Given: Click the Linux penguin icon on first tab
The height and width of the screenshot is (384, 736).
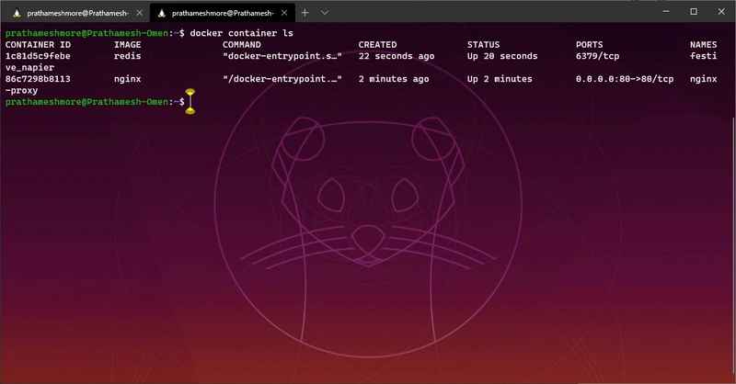Looking at the screenshot, I should click(17, 13).
